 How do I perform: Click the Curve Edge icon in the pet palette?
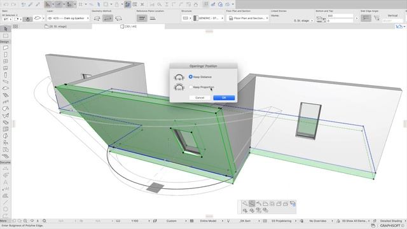252,204
